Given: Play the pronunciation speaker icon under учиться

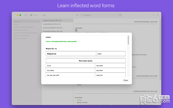Looking at the screenshot, I should click(76, 30).
